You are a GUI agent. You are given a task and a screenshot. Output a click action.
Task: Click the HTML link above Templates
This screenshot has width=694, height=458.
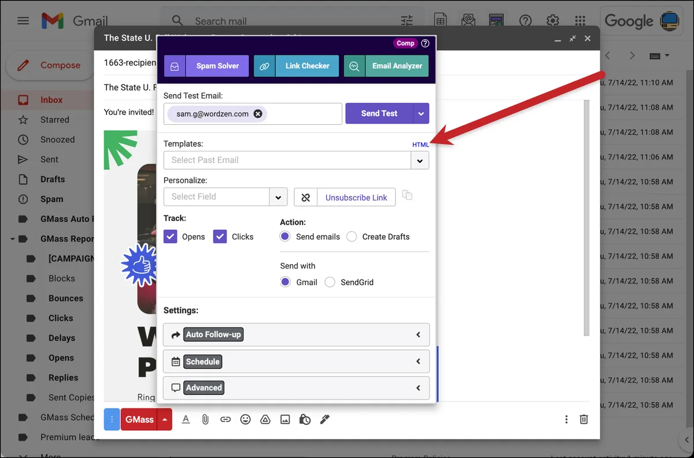point(420,144)
